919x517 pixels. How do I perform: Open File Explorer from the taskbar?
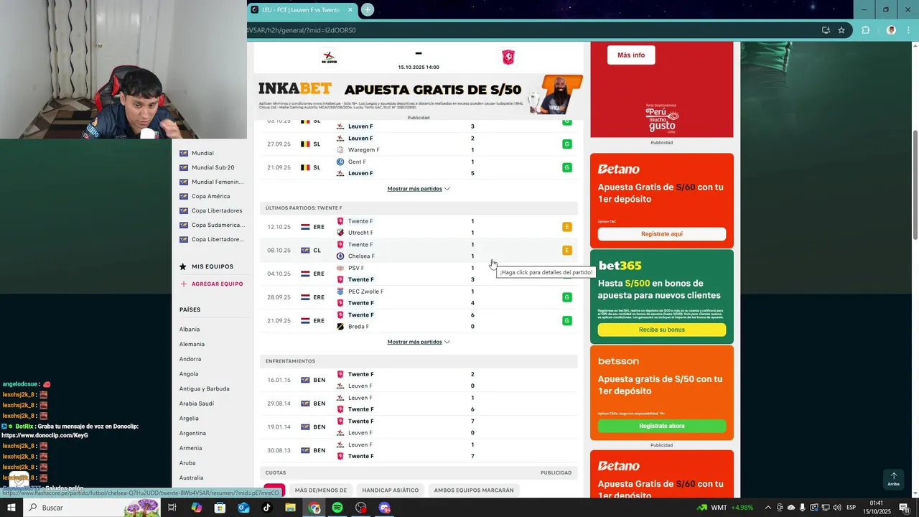click(290, 508)
